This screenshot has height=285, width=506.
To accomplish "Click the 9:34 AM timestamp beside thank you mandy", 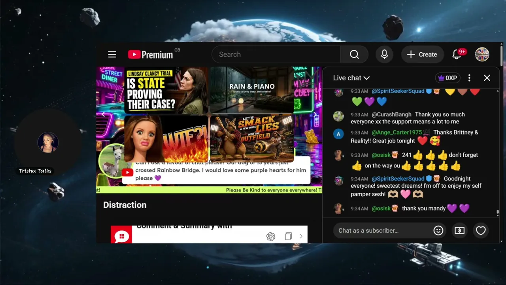I will click(359, 208).
